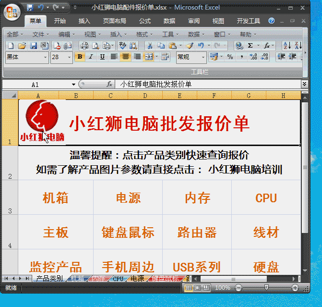Click the Format Painter brush icon

[x=190, y=46]
